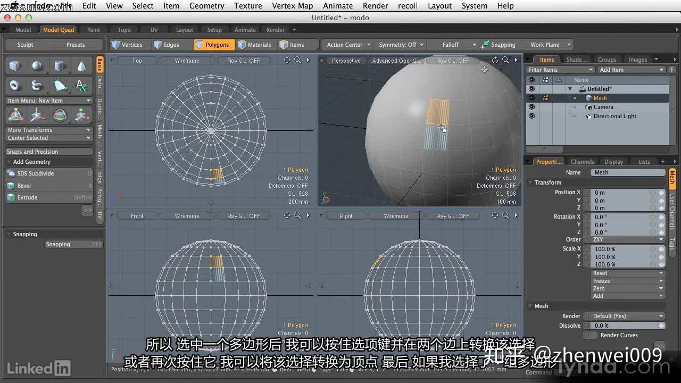Screen dimensions: 681x383
Task: Switch to the Paint layout tab
Action: pyautogui.click(x=94, y=30)
